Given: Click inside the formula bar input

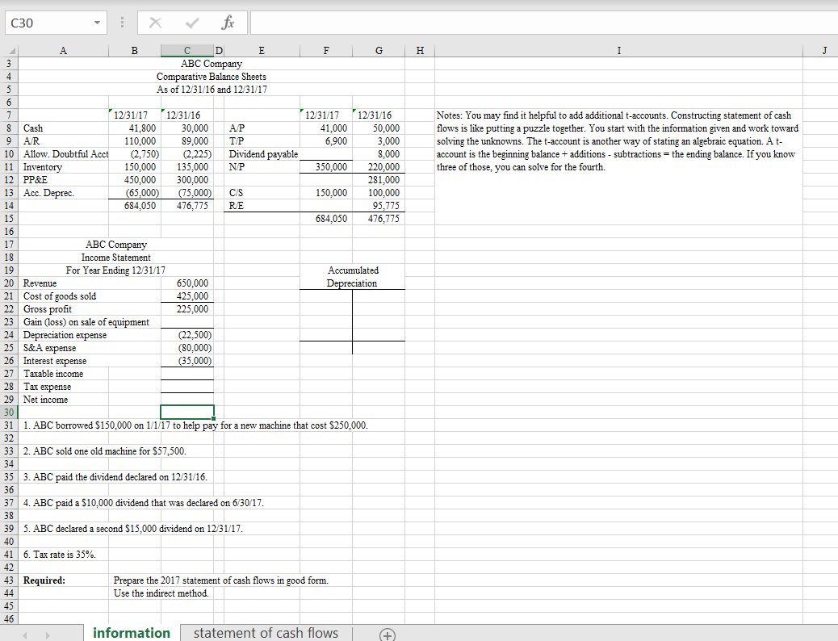Looking at the screenshot, I should tap(543, 23).
